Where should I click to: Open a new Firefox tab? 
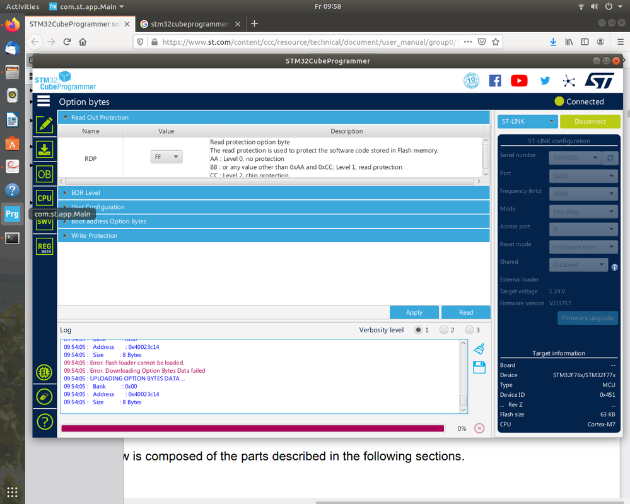(x=254, y=24)
